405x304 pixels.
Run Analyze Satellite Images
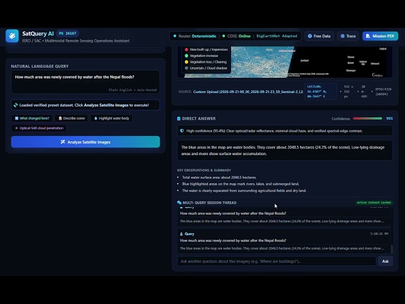85,142
